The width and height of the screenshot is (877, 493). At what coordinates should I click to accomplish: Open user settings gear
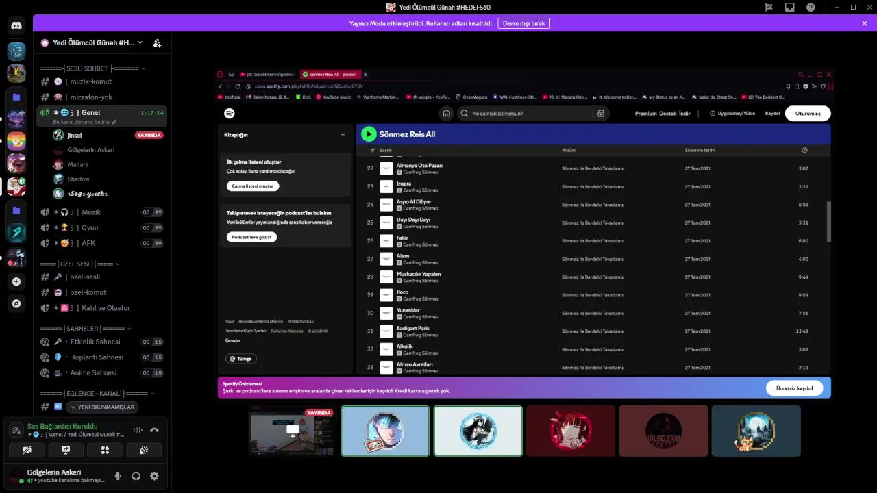tap(154, 476)
